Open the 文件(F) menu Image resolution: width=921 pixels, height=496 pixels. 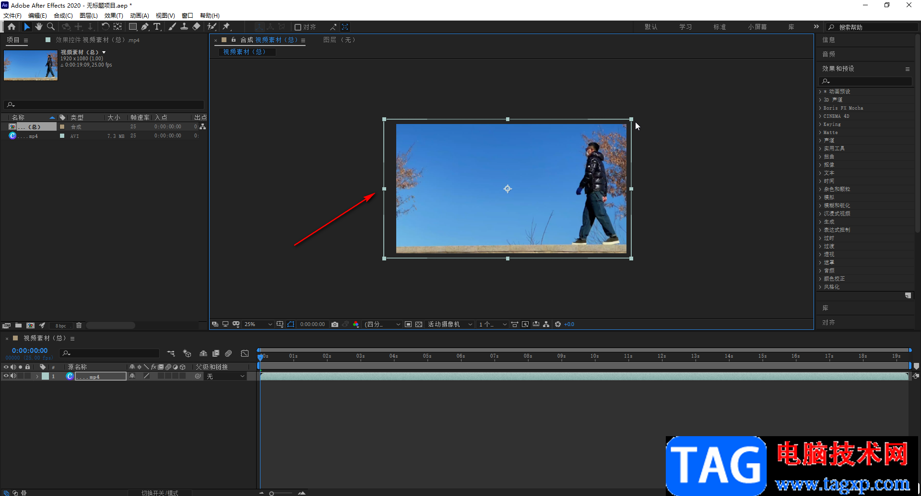[12, 16]
